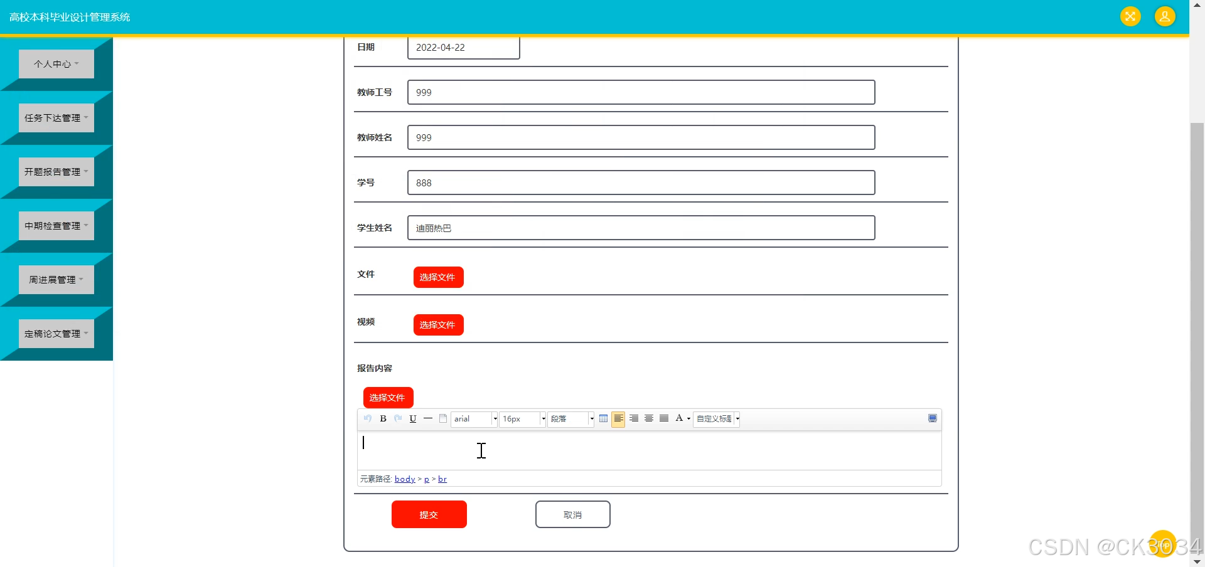Open the user profile icon in header
The image size is (1205, 567).
[1165, 16]
